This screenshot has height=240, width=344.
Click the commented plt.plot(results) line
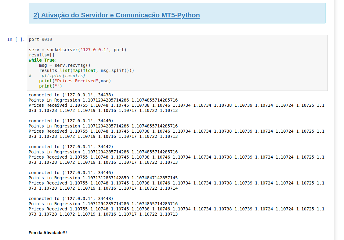click(57, 76)
